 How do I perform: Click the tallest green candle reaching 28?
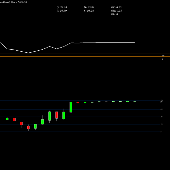[x=71, y=107]
